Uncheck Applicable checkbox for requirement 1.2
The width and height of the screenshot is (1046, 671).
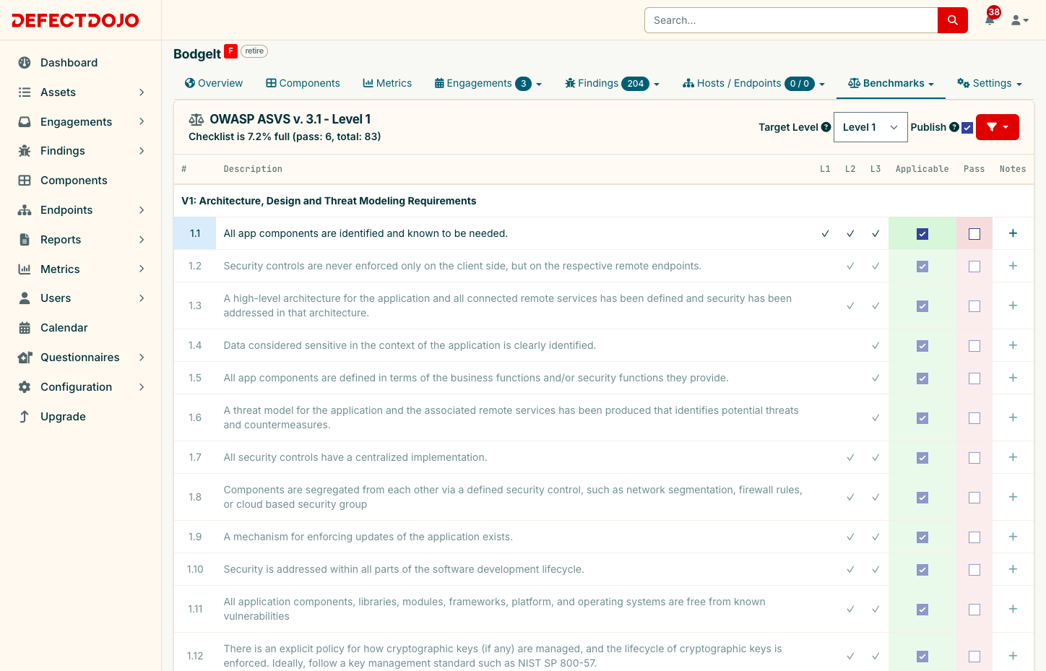(922, 267)
